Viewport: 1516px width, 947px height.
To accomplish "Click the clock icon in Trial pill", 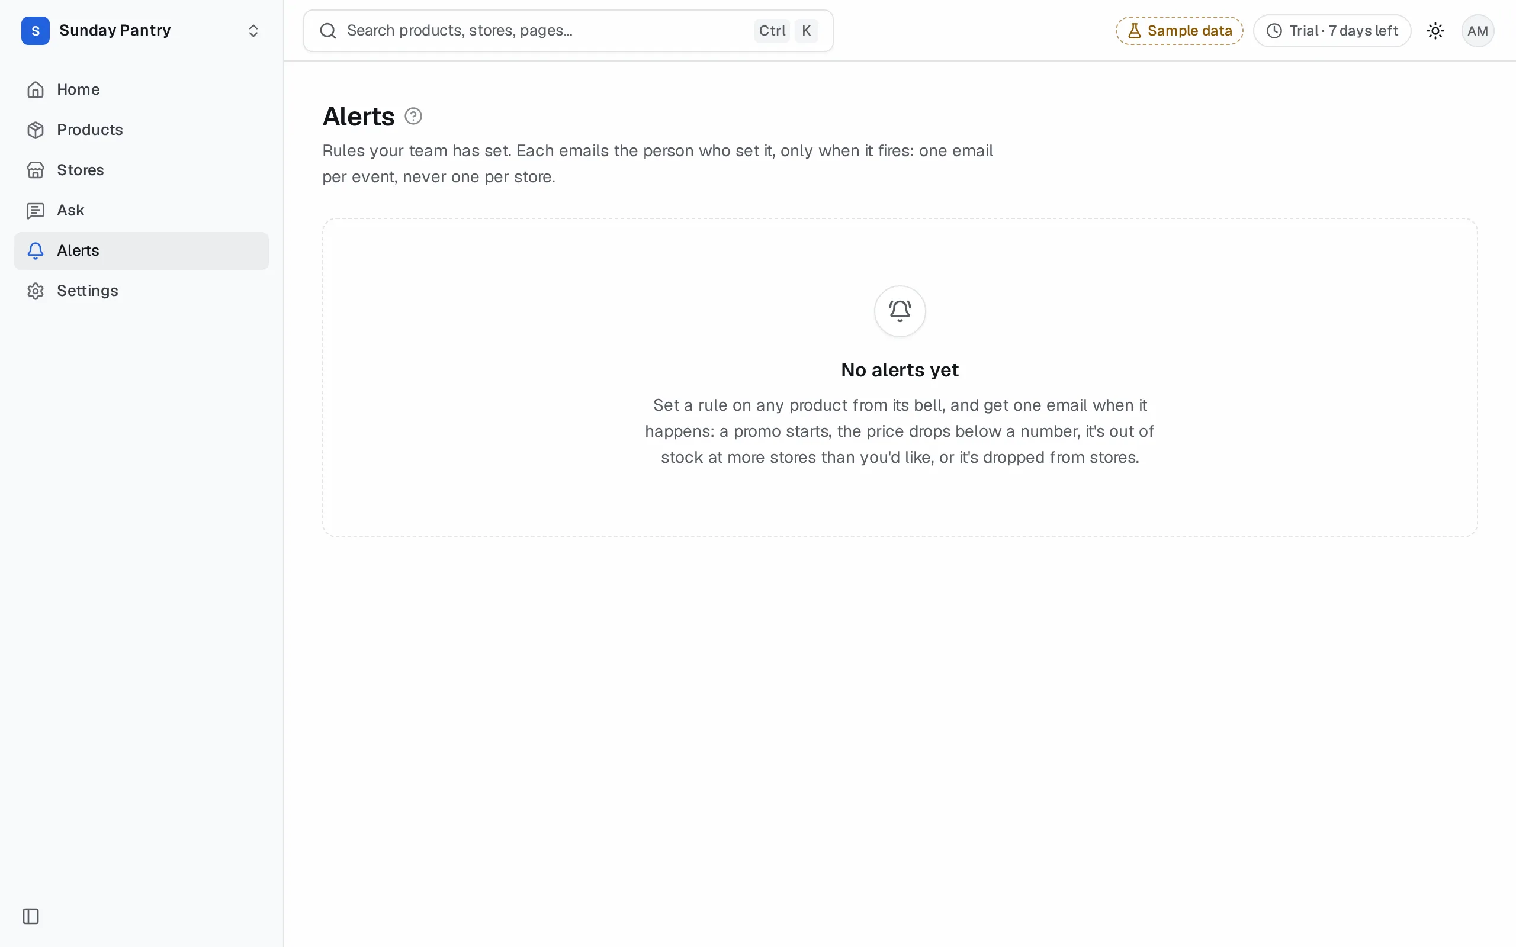I will click(x=1274, y=31).
